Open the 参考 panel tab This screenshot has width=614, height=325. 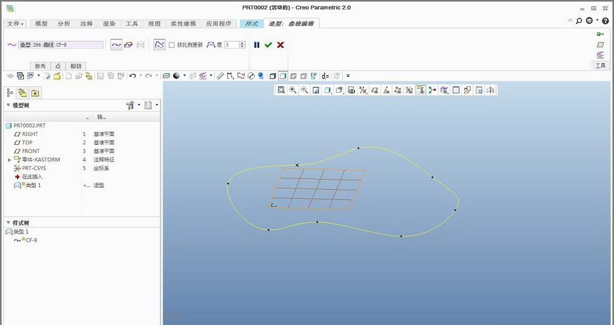point(40,66)
